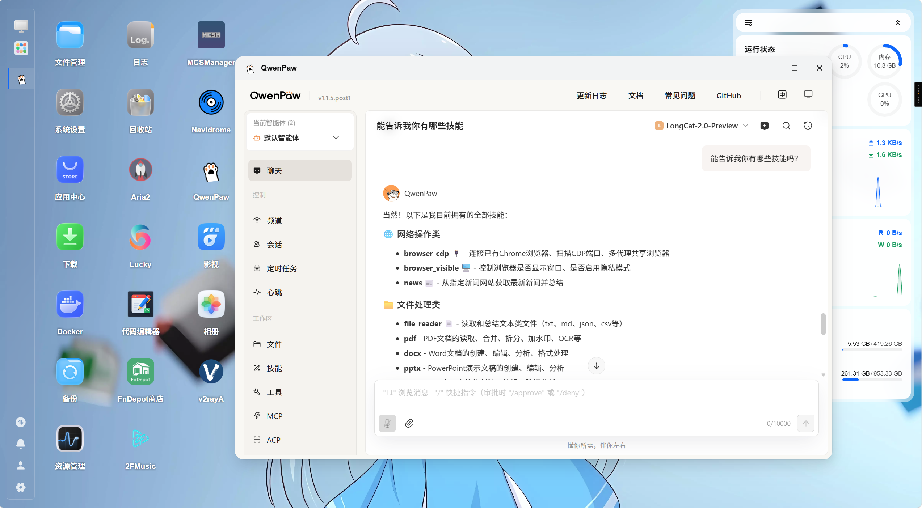Launch the Lucky app icon
The image size is (922, 509).
140,237
